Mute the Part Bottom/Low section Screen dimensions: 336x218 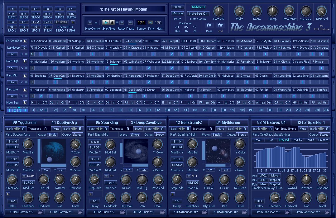56,128
